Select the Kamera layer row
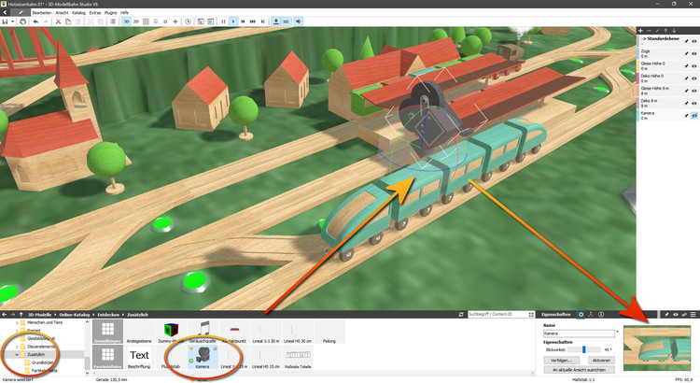Image resolution: width=700 pixels, height=383 pixels. pyautogui.click(x=668, y=115)
